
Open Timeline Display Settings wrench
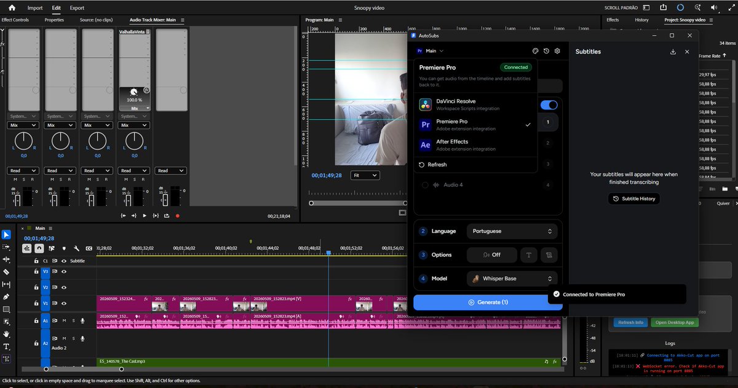click(76, 248)
